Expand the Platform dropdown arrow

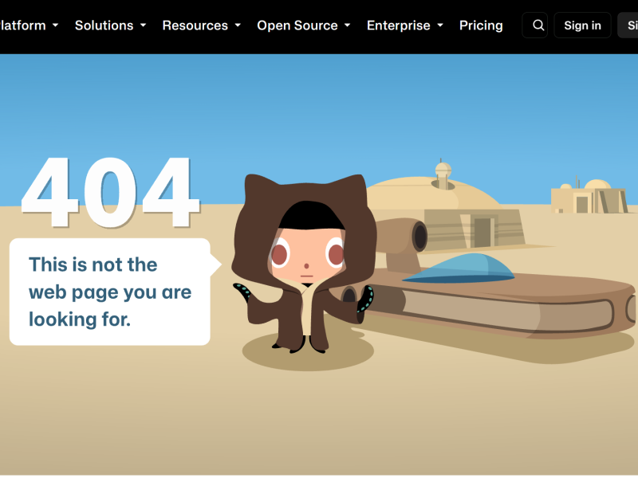[x=55, y=25]
